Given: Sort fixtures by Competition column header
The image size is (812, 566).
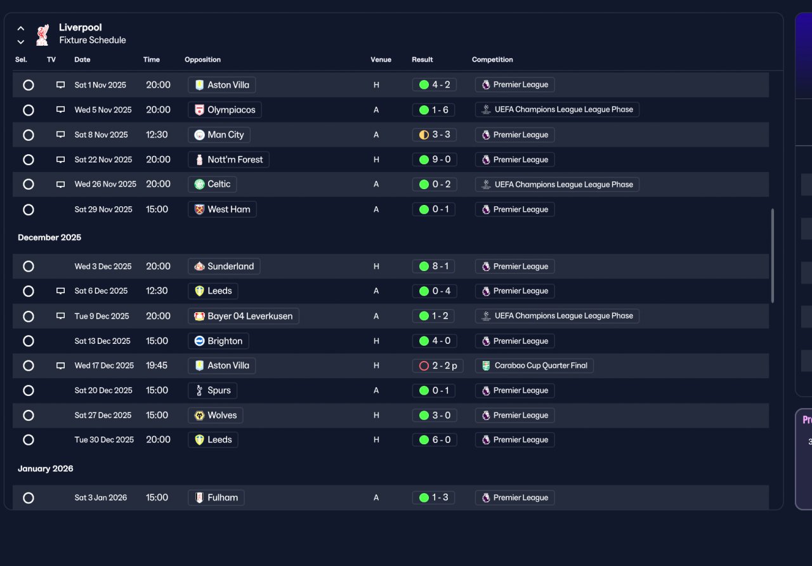Looking at the screenshot, I should click(492, 60).
